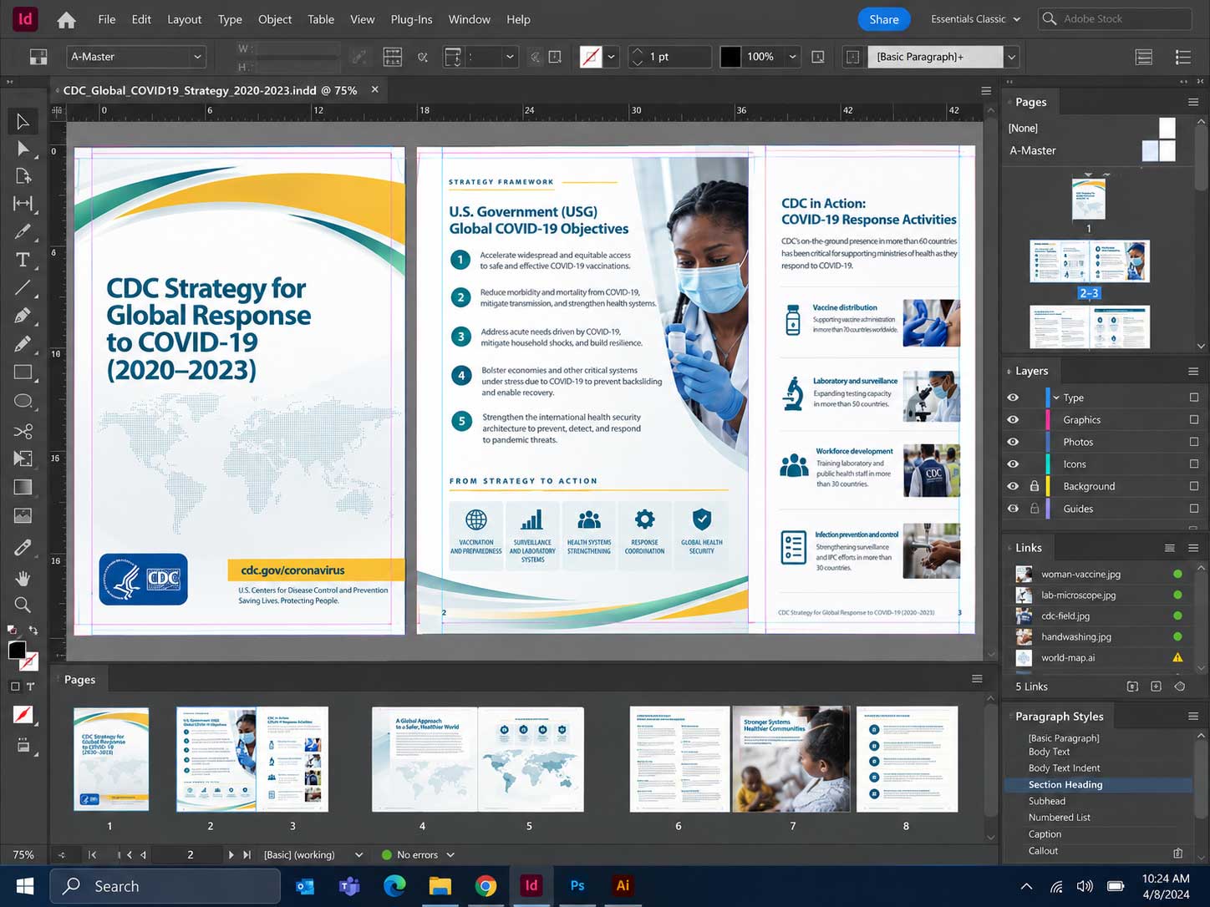This screenshot has height=907, width=1210.
Task: Open the Layers panel flyout menu
Action: 1193,371
